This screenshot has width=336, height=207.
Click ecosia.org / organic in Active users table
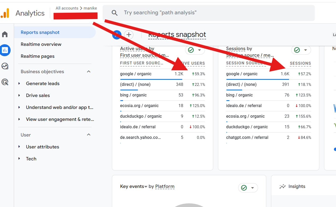(x=139, y=106)
